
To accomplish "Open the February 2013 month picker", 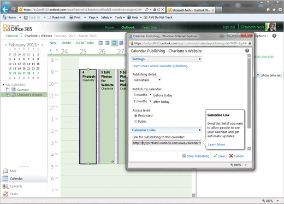I will 23,45.
